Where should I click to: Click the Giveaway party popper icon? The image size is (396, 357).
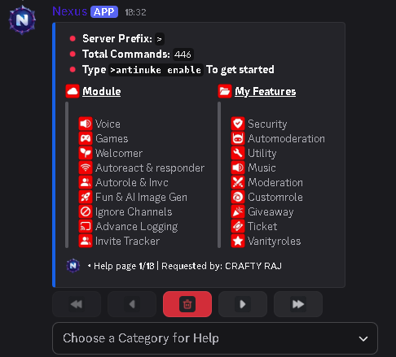238,211
